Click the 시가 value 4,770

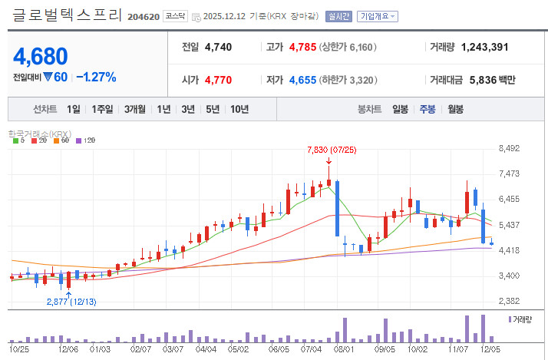tap(218, 80)
